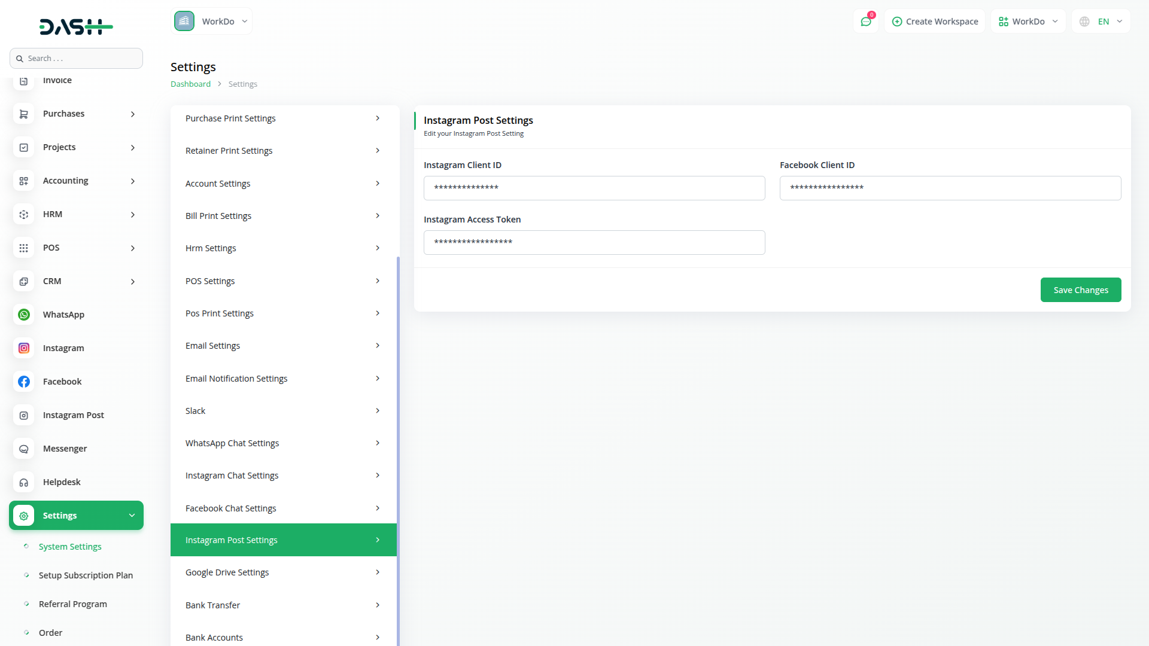Image resolution: width=1149 pixels, height=646 pixels.
Task: Click the Save Changes button
Action: 1080,290
